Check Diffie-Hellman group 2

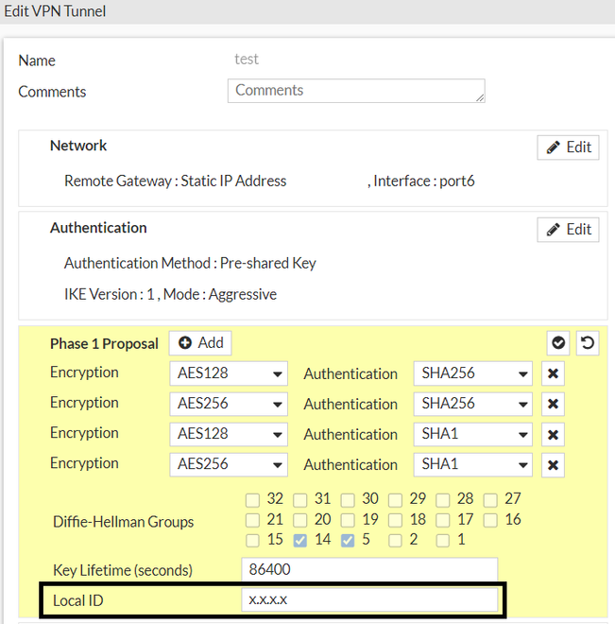click(x=395, y=540)
